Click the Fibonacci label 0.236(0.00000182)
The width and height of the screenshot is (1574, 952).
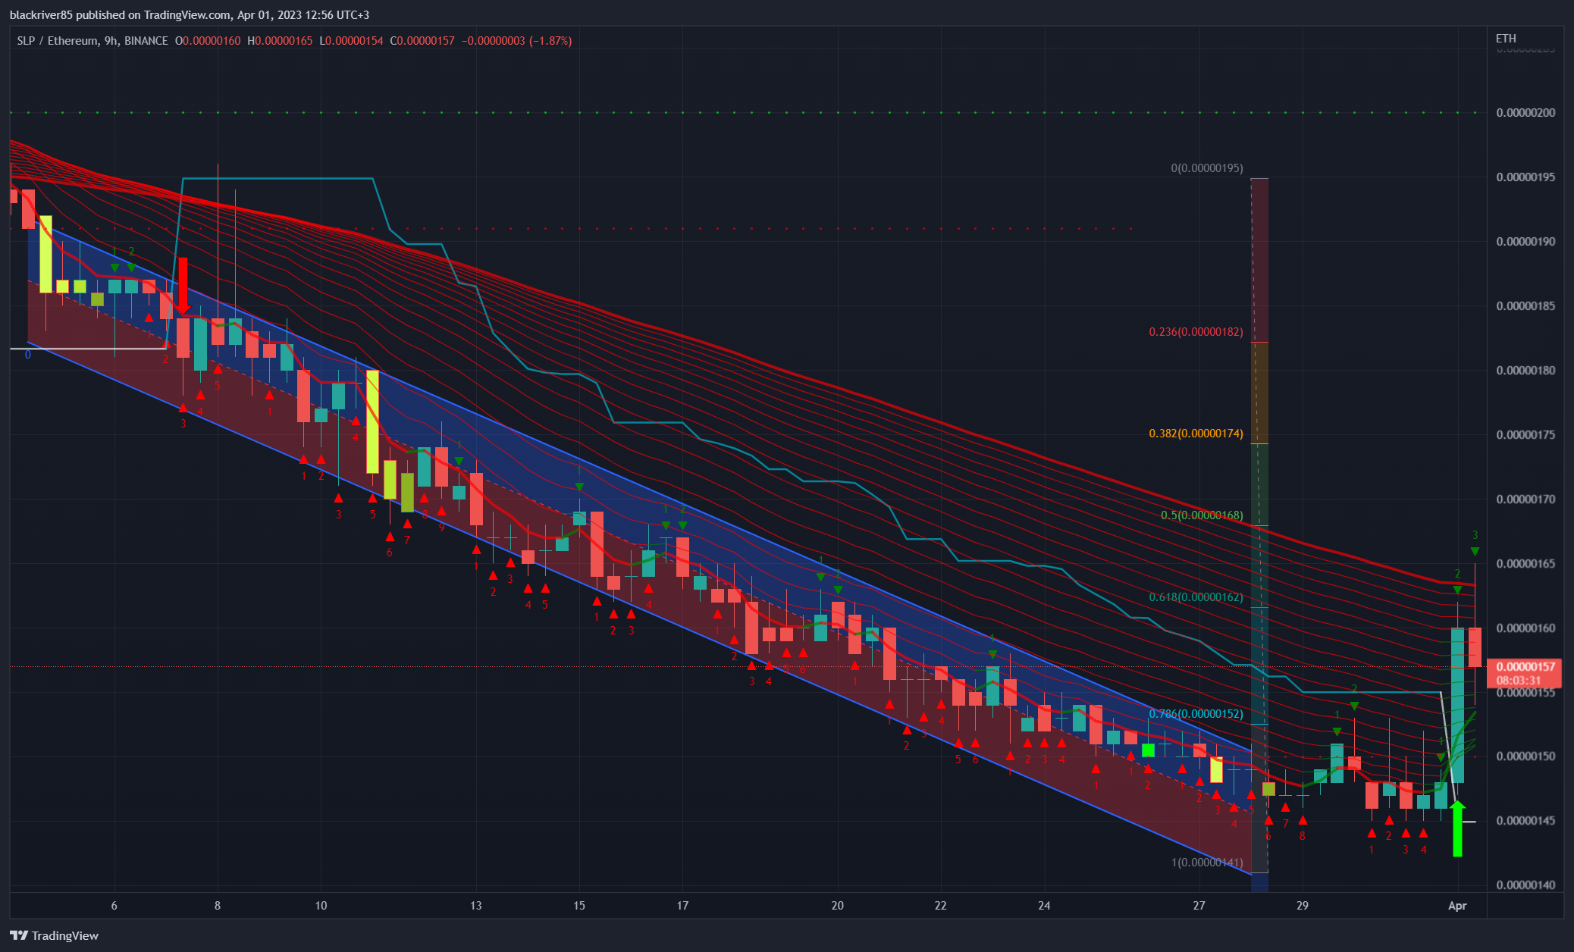[1196, 332]
